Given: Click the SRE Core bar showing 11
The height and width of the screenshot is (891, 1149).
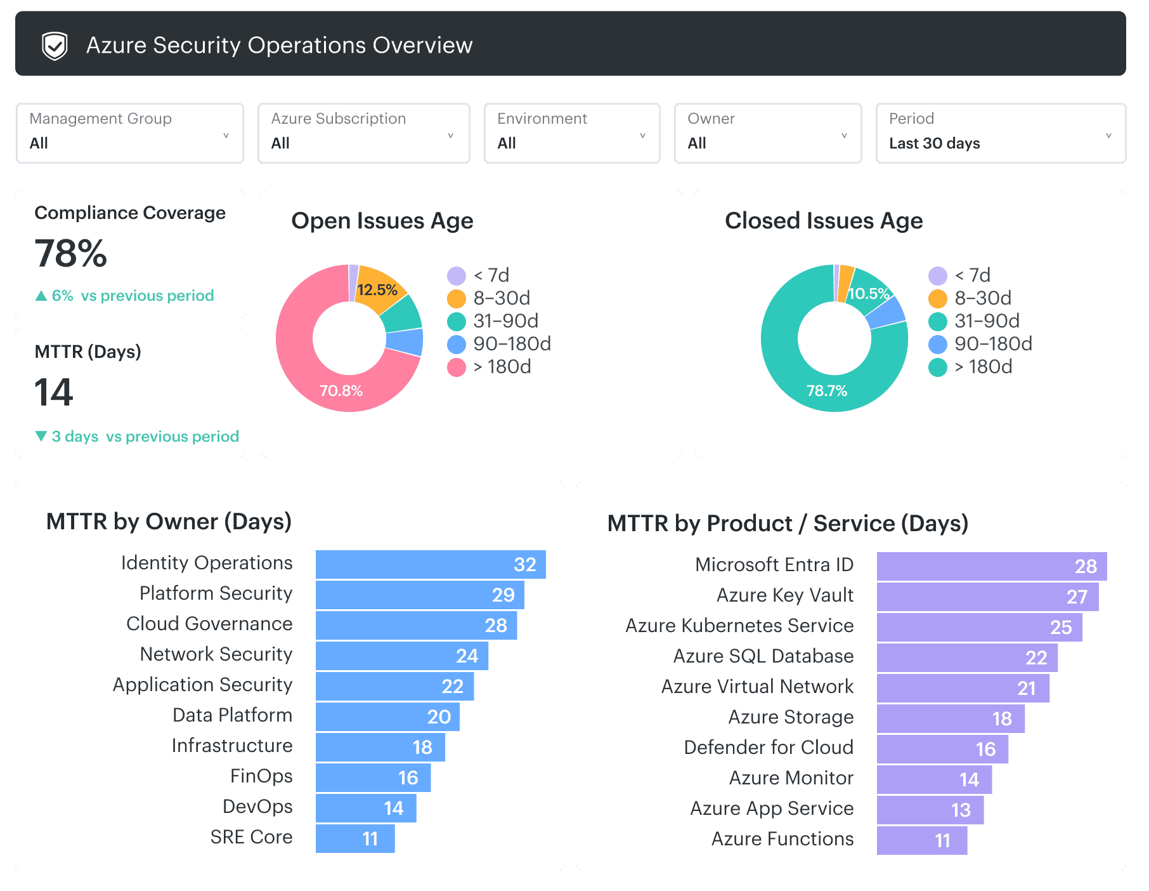Looking at the screenshot, I should click(x=355, y=838).
